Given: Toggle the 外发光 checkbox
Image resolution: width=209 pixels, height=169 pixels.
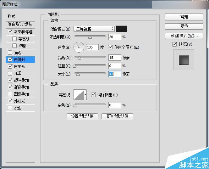Looking at the screenshot, I should click(10, 101).
